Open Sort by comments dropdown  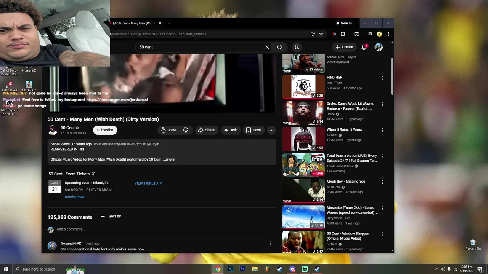(x=111, y=216)
